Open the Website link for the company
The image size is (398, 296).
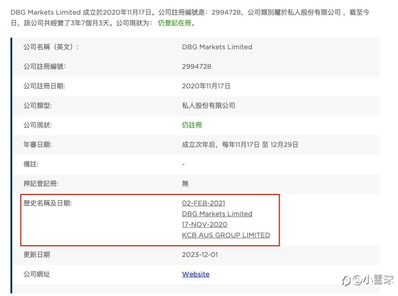(196, 274)
